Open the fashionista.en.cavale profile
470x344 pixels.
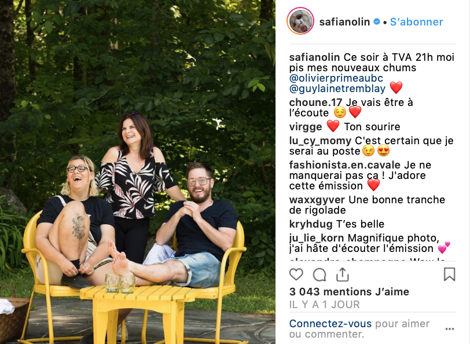(x=345, y=164)
